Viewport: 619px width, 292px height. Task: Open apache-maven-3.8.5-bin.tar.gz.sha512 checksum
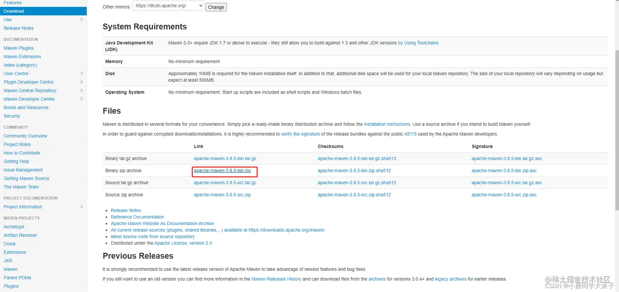[x=357, y=158]
